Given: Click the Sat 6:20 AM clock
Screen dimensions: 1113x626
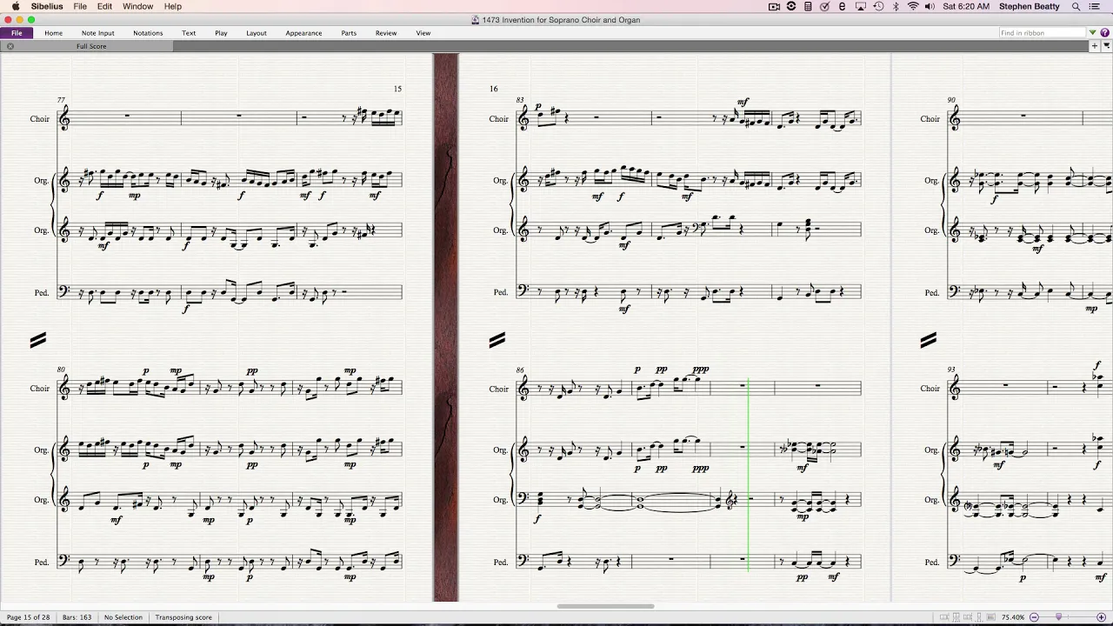Looking at the screenshot, I should 966,6.
